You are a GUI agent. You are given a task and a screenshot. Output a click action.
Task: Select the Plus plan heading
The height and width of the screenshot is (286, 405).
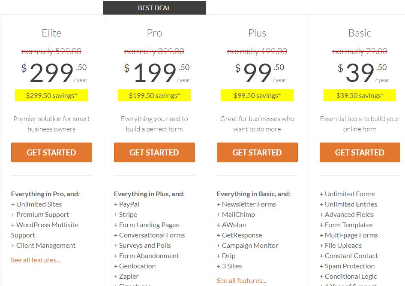[x=257, y=33]
